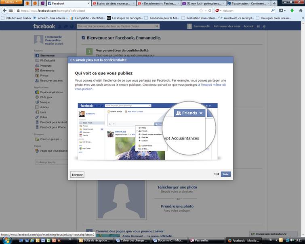305x244 pixels.
Task: Open the Passerelles taskbar window
Action: pos(206,240)
